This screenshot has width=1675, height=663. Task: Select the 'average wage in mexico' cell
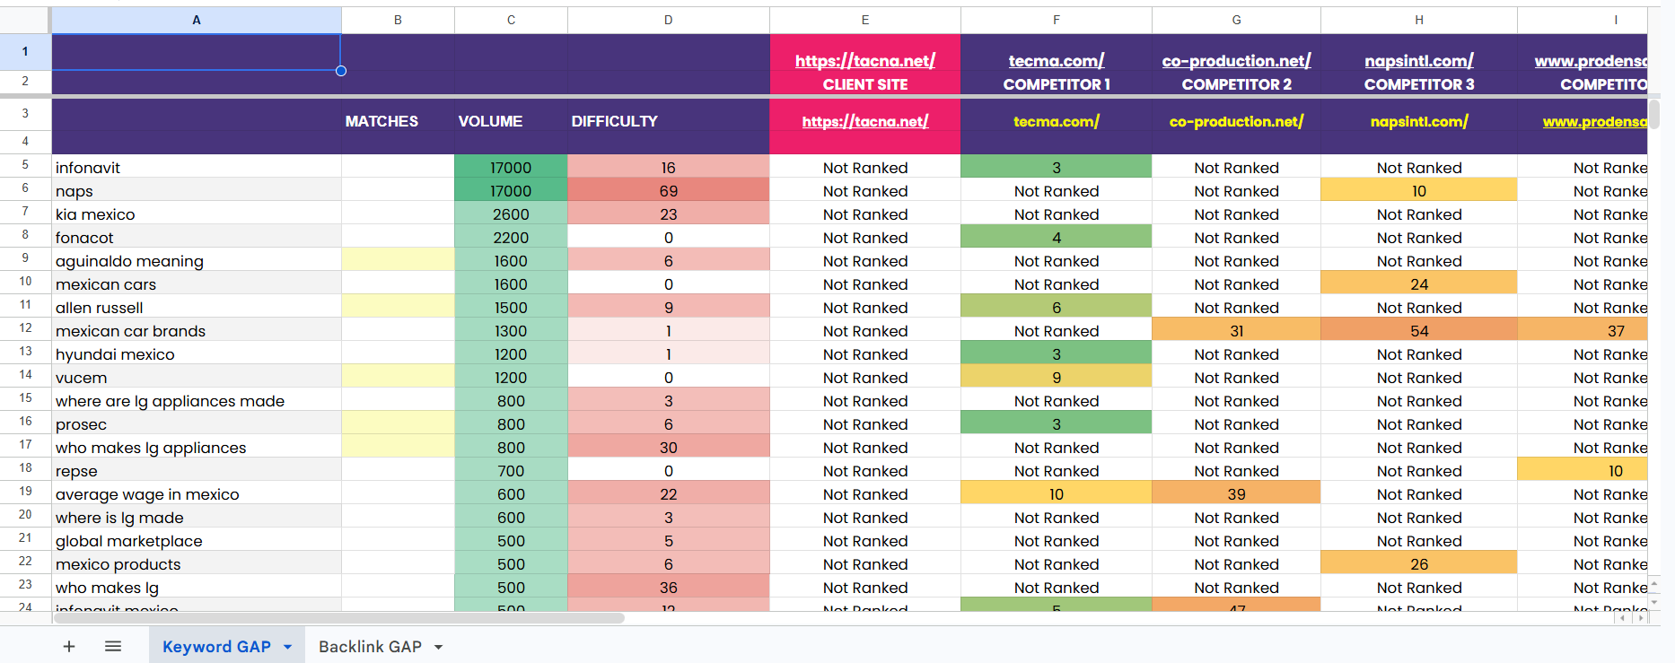point(197,493)
